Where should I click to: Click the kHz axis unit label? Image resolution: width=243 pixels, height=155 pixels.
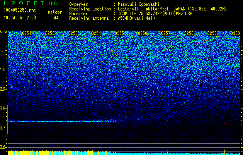coord(3,31)
